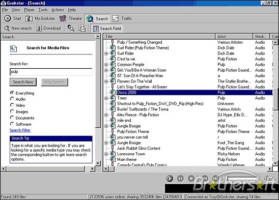Open the Help menu
279x200 pixels.
(x=72, y=10)
